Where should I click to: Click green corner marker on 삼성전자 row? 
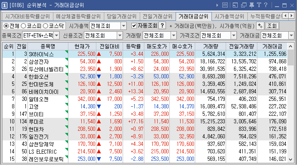66,60
